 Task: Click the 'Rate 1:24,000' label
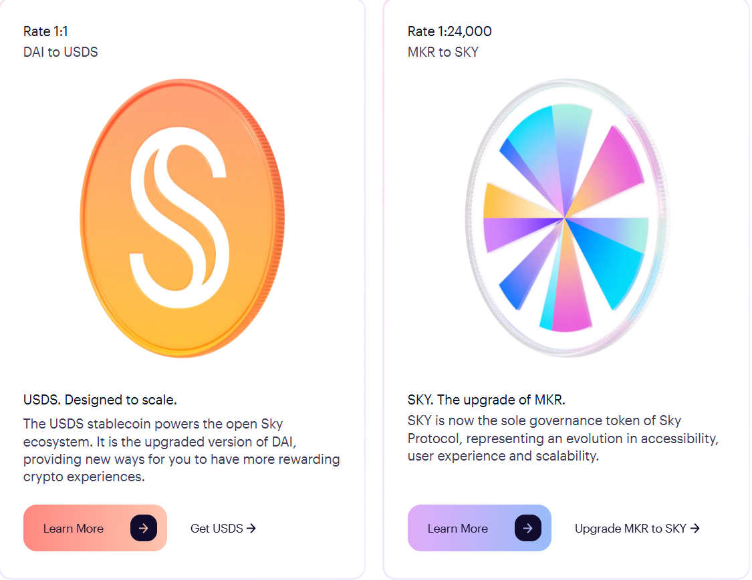click(x=449, y=31)
